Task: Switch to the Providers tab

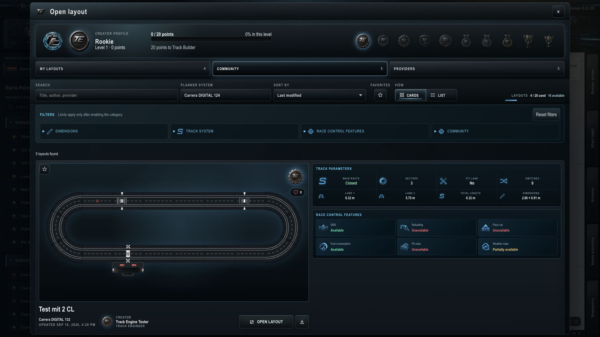Action: point(477,69)
